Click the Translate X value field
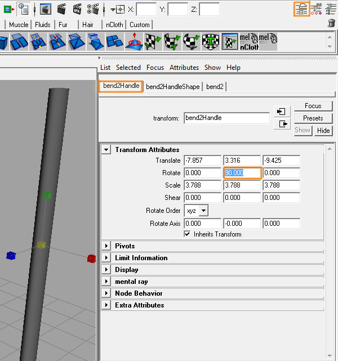The image size is (338, 361). (202, 161)
